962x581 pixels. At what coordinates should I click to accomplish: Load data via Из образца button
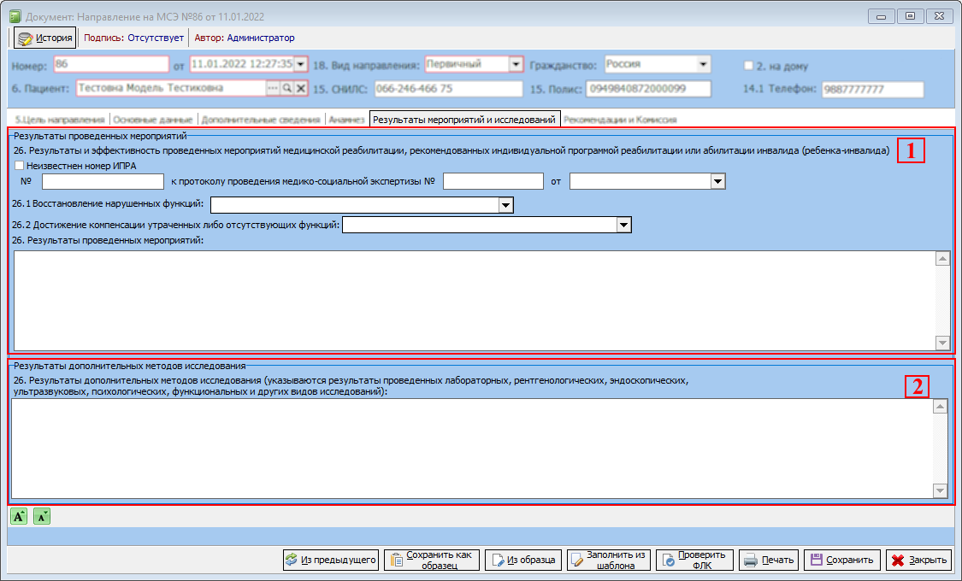[x=523, y=560]
